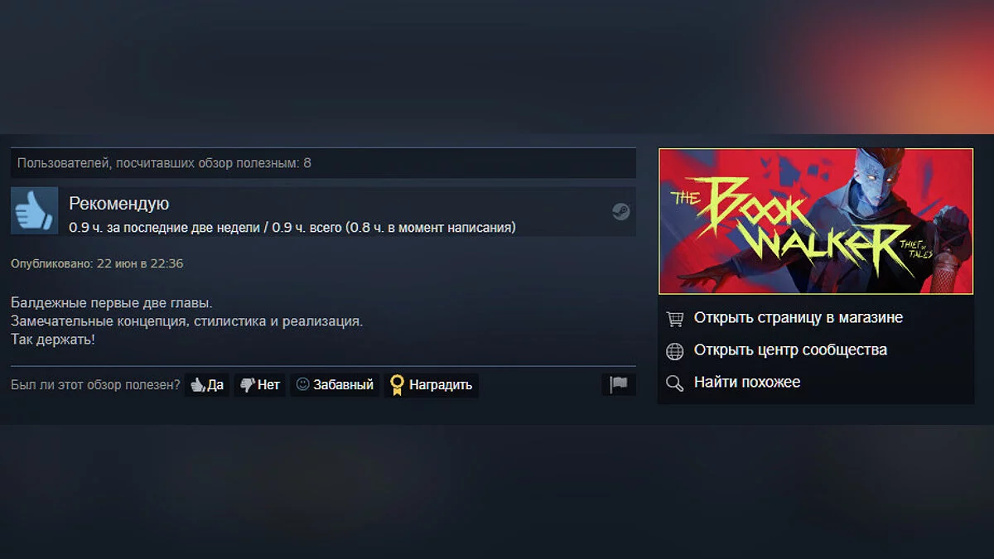Click the blue thumbs-up recommendation icon
Image resolution: width=994 pixels, height=559 pixels.
(35, 210)
